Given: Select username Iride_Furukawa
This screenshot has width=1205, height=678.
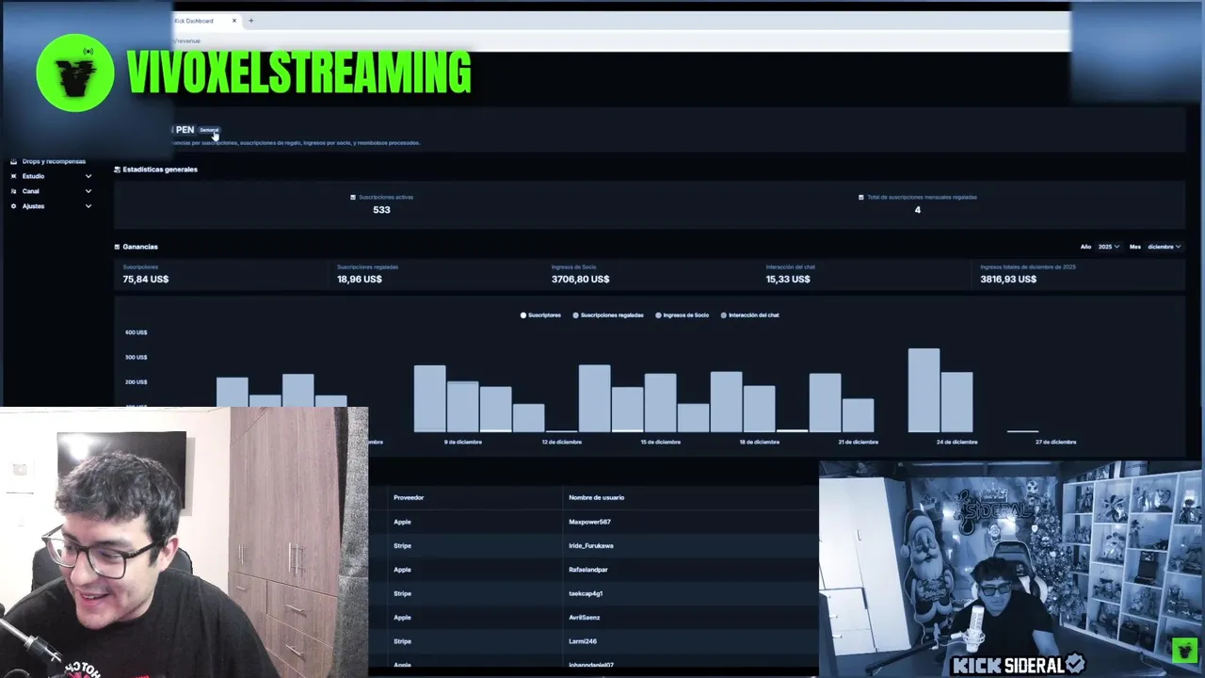Looking at the screenshot, I should click(591, 546).
